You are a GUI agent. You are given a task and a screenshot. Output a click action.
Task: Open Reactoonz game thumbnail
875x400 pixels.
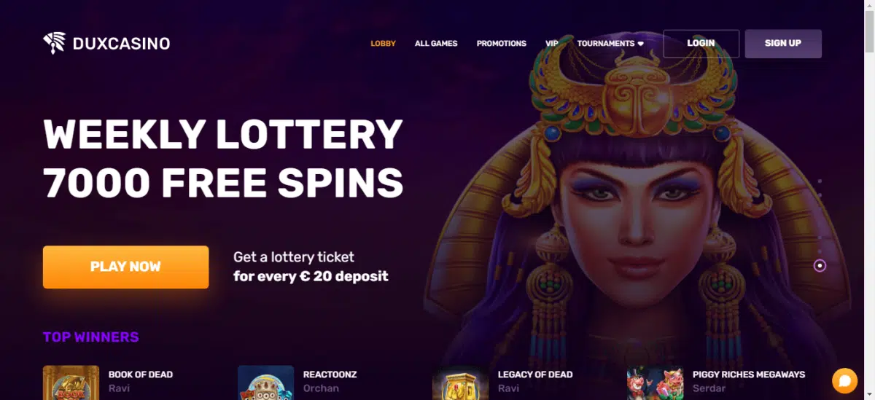click(265, 383)
